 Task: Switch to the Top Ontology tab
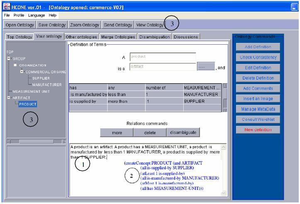pos(20,37)
